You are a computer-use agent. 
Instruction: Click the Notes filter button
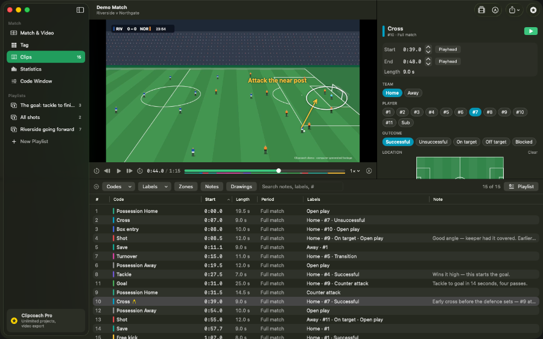(212, 186)
